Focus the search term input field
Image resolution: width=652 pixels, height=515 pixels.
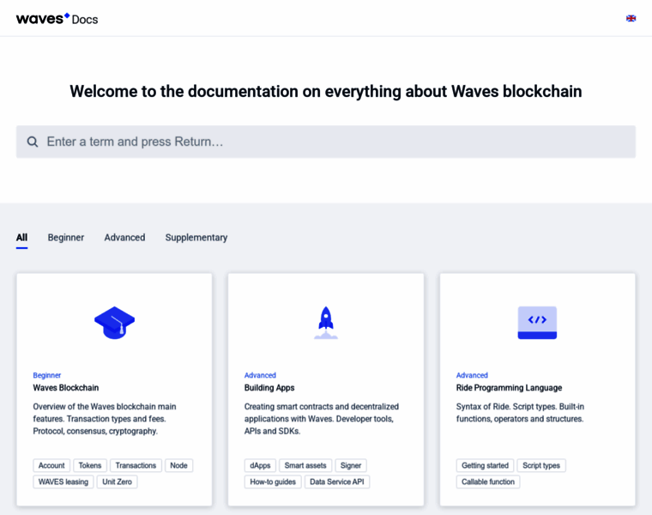pos(326,142)
